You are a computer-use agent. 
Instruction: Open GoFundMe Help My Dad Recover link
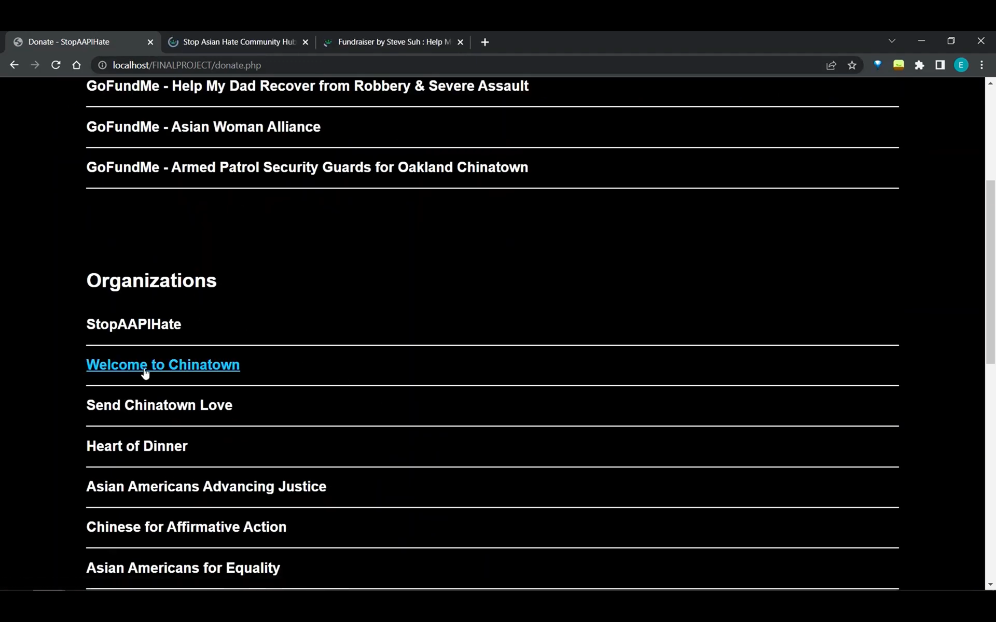pyautogui.click(x=307, y=86)
